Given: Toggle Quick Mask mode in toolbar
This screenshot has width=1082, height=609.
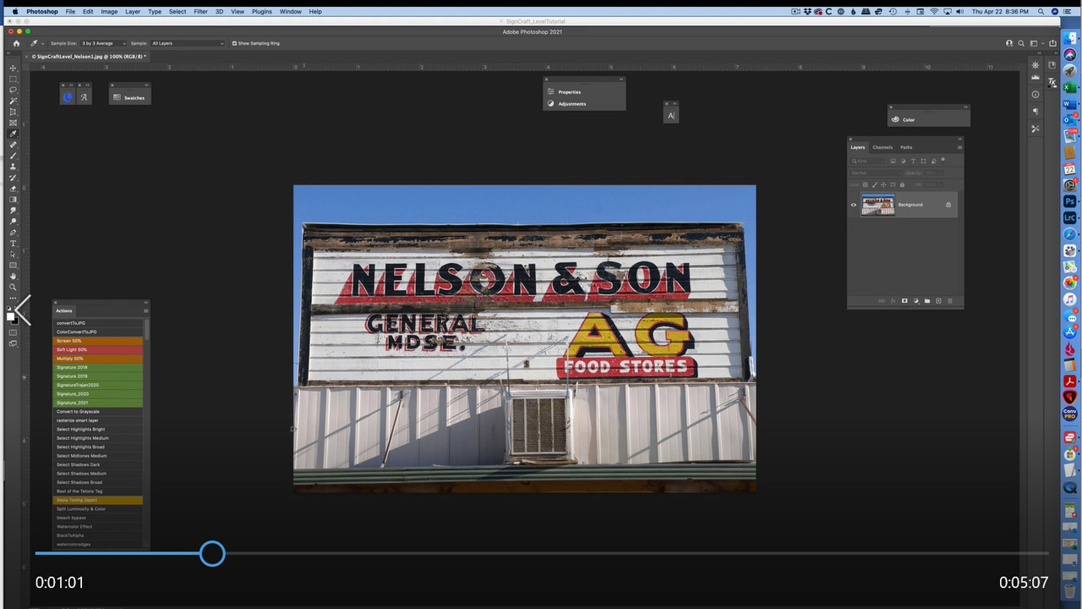Looking at the screenshot, I should tap(13, 332).
